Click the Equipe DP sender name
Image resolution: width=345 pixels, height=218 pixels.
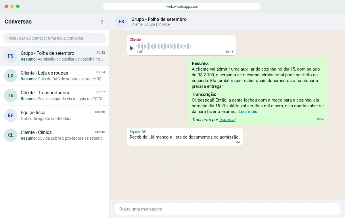[x=138, y=132]
